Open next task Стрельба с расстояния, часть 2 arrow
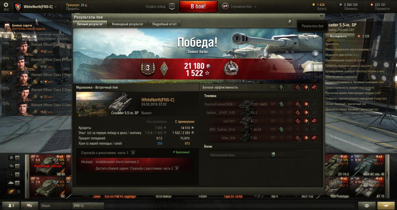This screenshot has height=210, width=397. [x=177, y=168]
